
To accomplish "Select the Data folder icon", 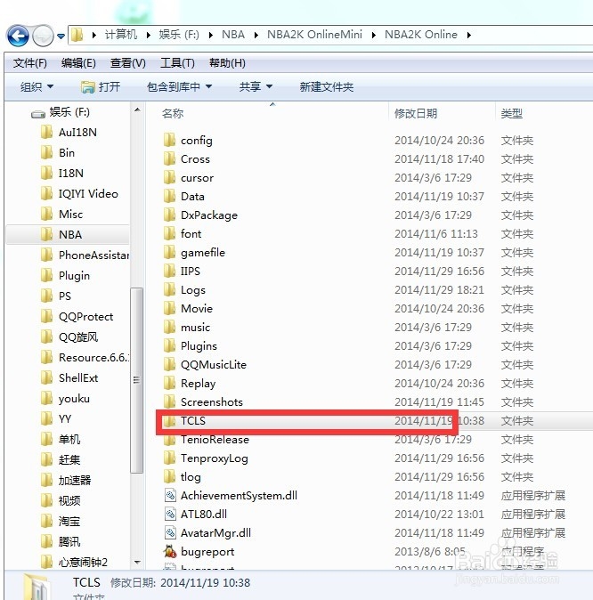I will click(169, 197).
